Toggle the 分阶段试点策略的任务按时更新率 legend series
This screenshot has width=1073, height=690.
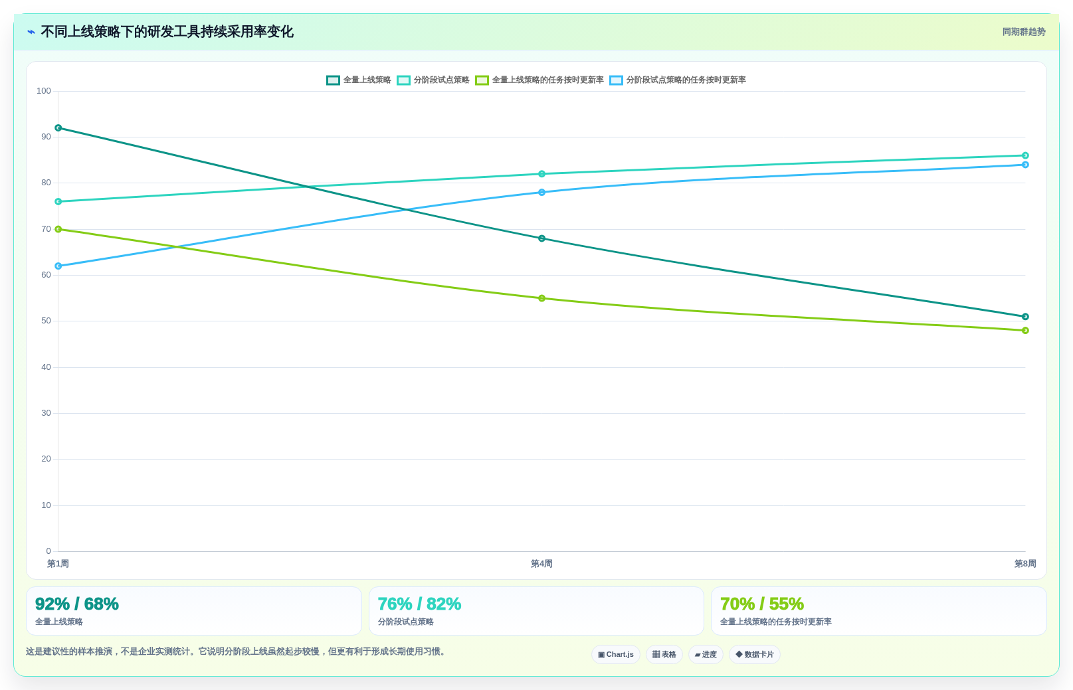[x=678, y=80]
